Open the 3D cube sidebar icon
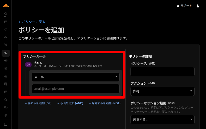Viewport: 206px width, 129px height. (6, 76)
